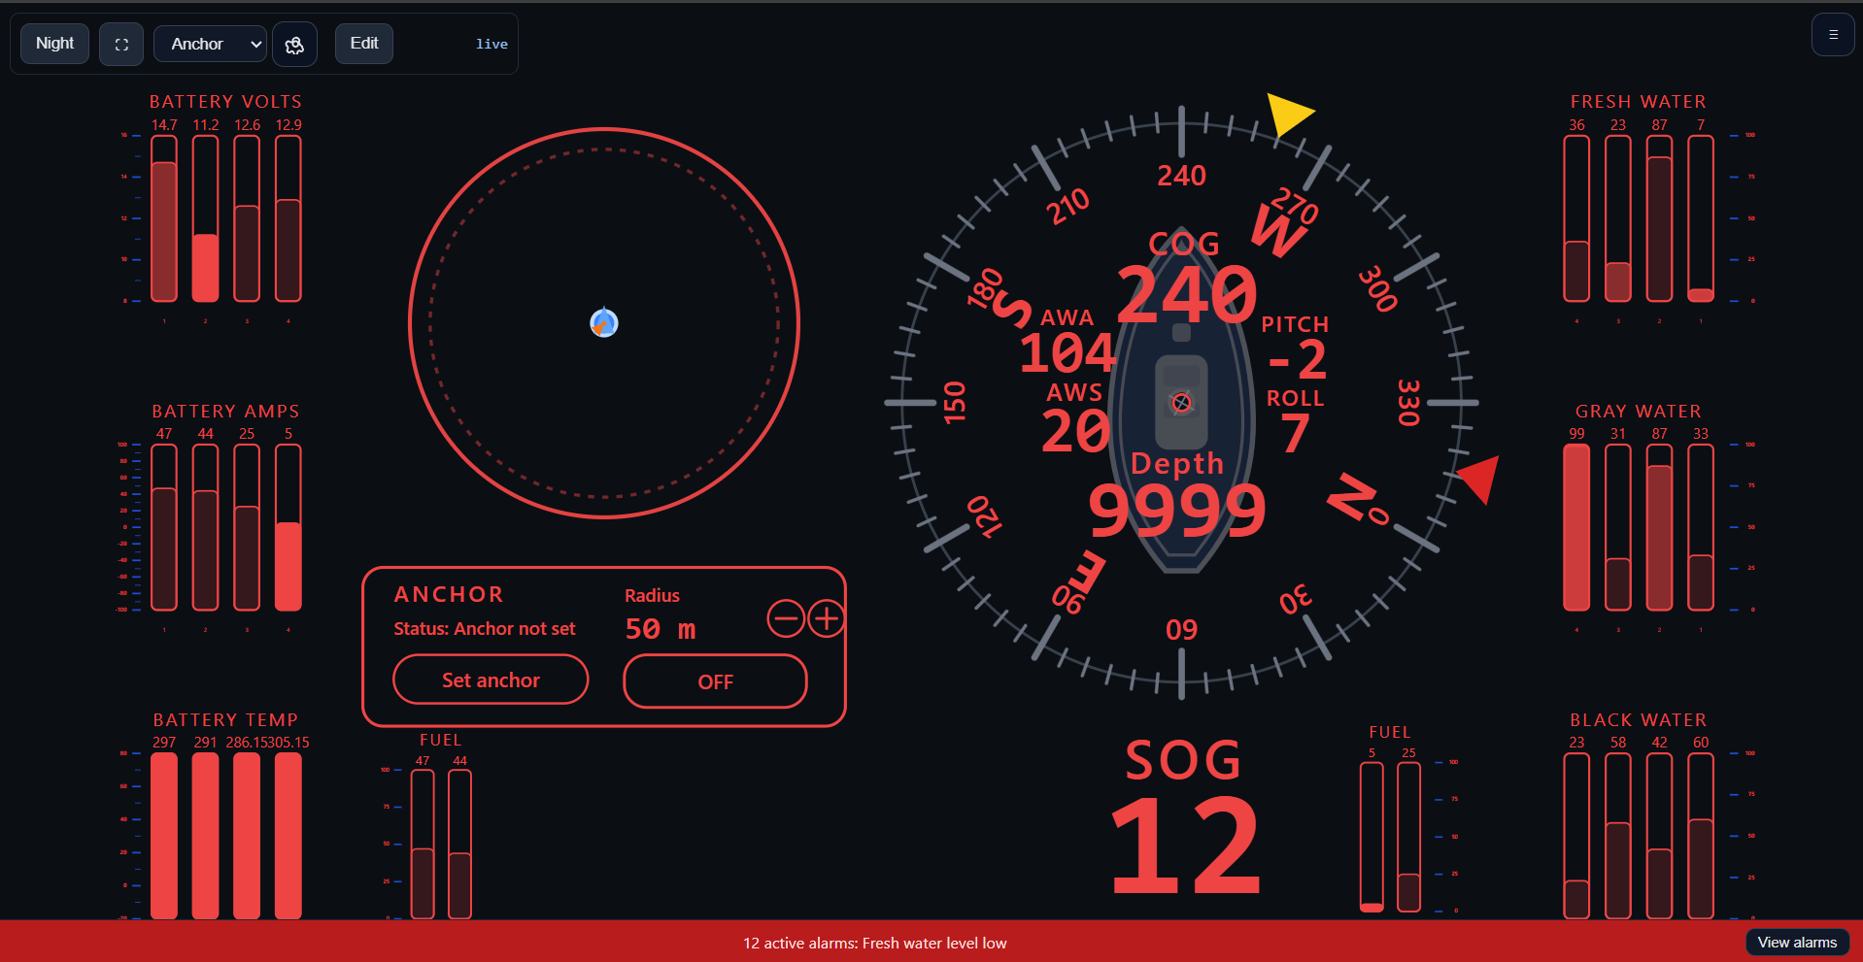Image resolution: width=1863 pixels, height=962 pixels.
Task: Click the fullscreen icon in toolbar
Action: click(121, 45)
